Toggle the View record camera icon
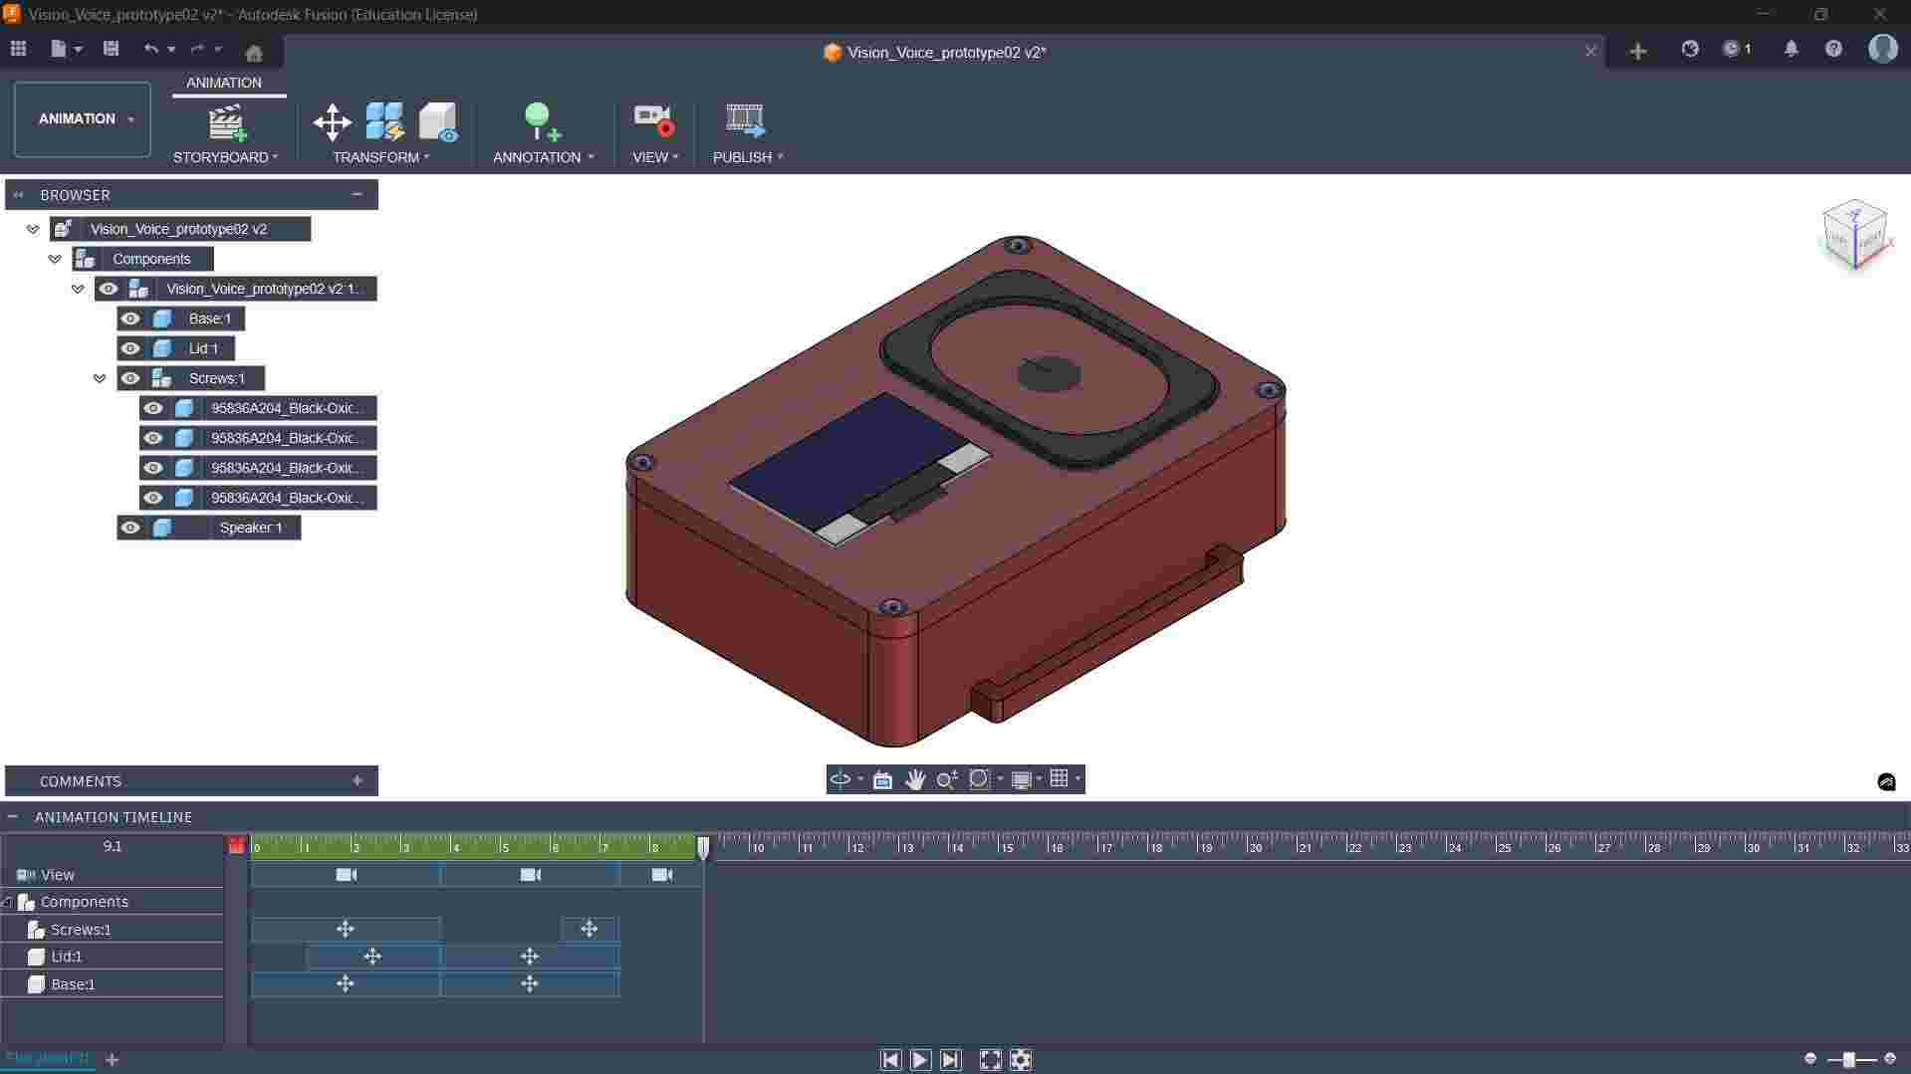 (x=654, y=121)
